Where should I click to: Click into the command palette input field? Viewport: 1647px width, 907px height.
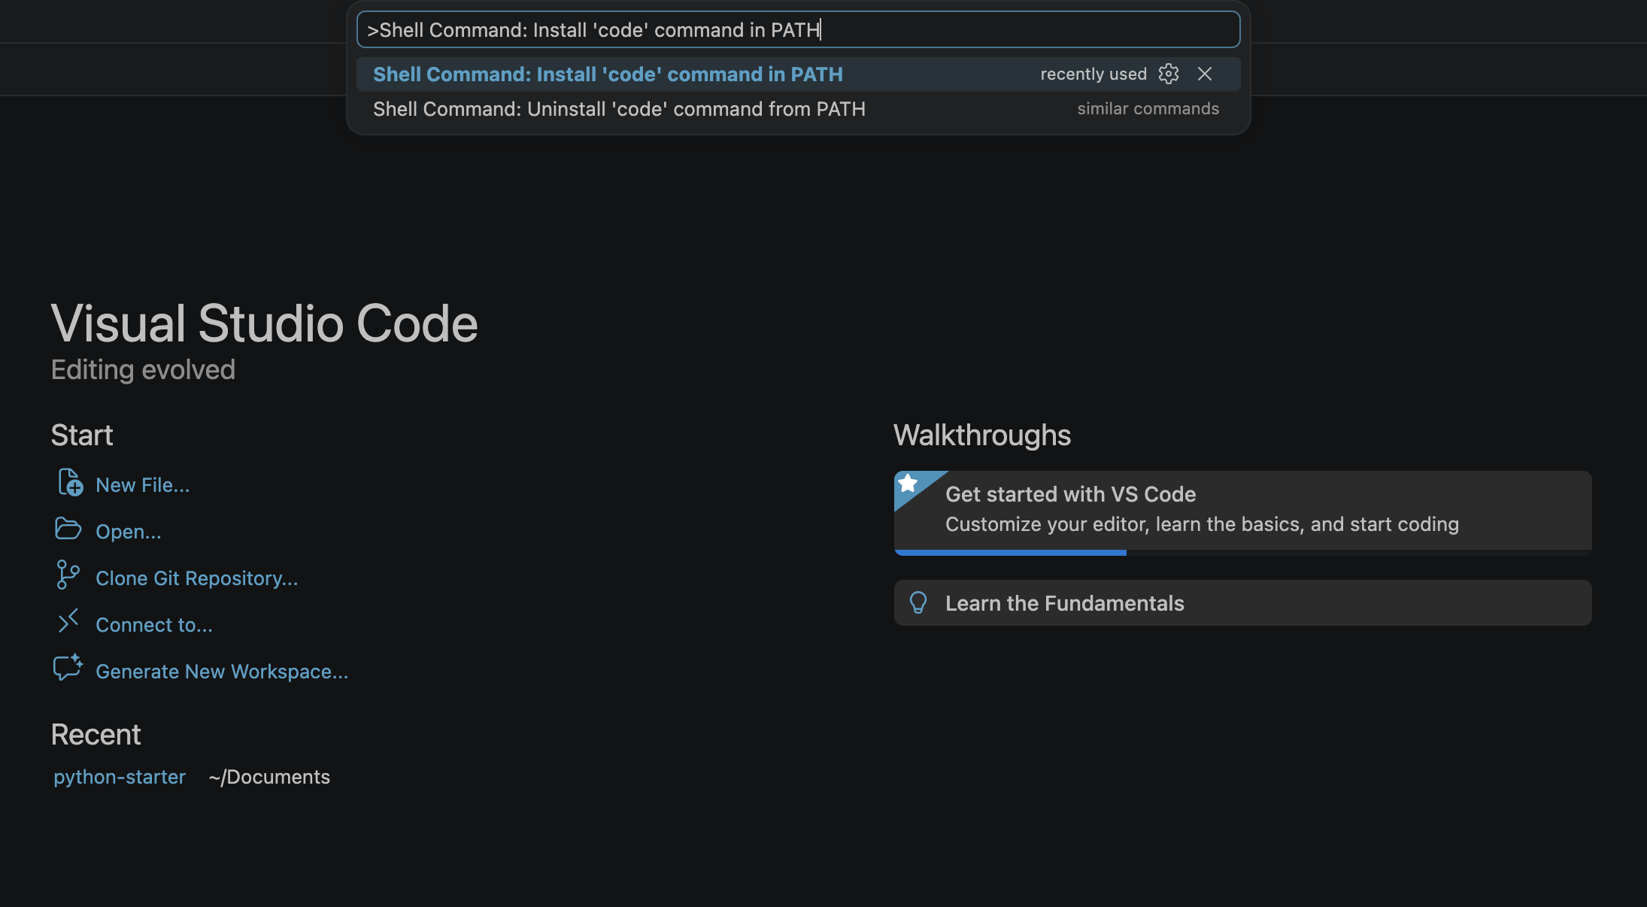[798, 30]
